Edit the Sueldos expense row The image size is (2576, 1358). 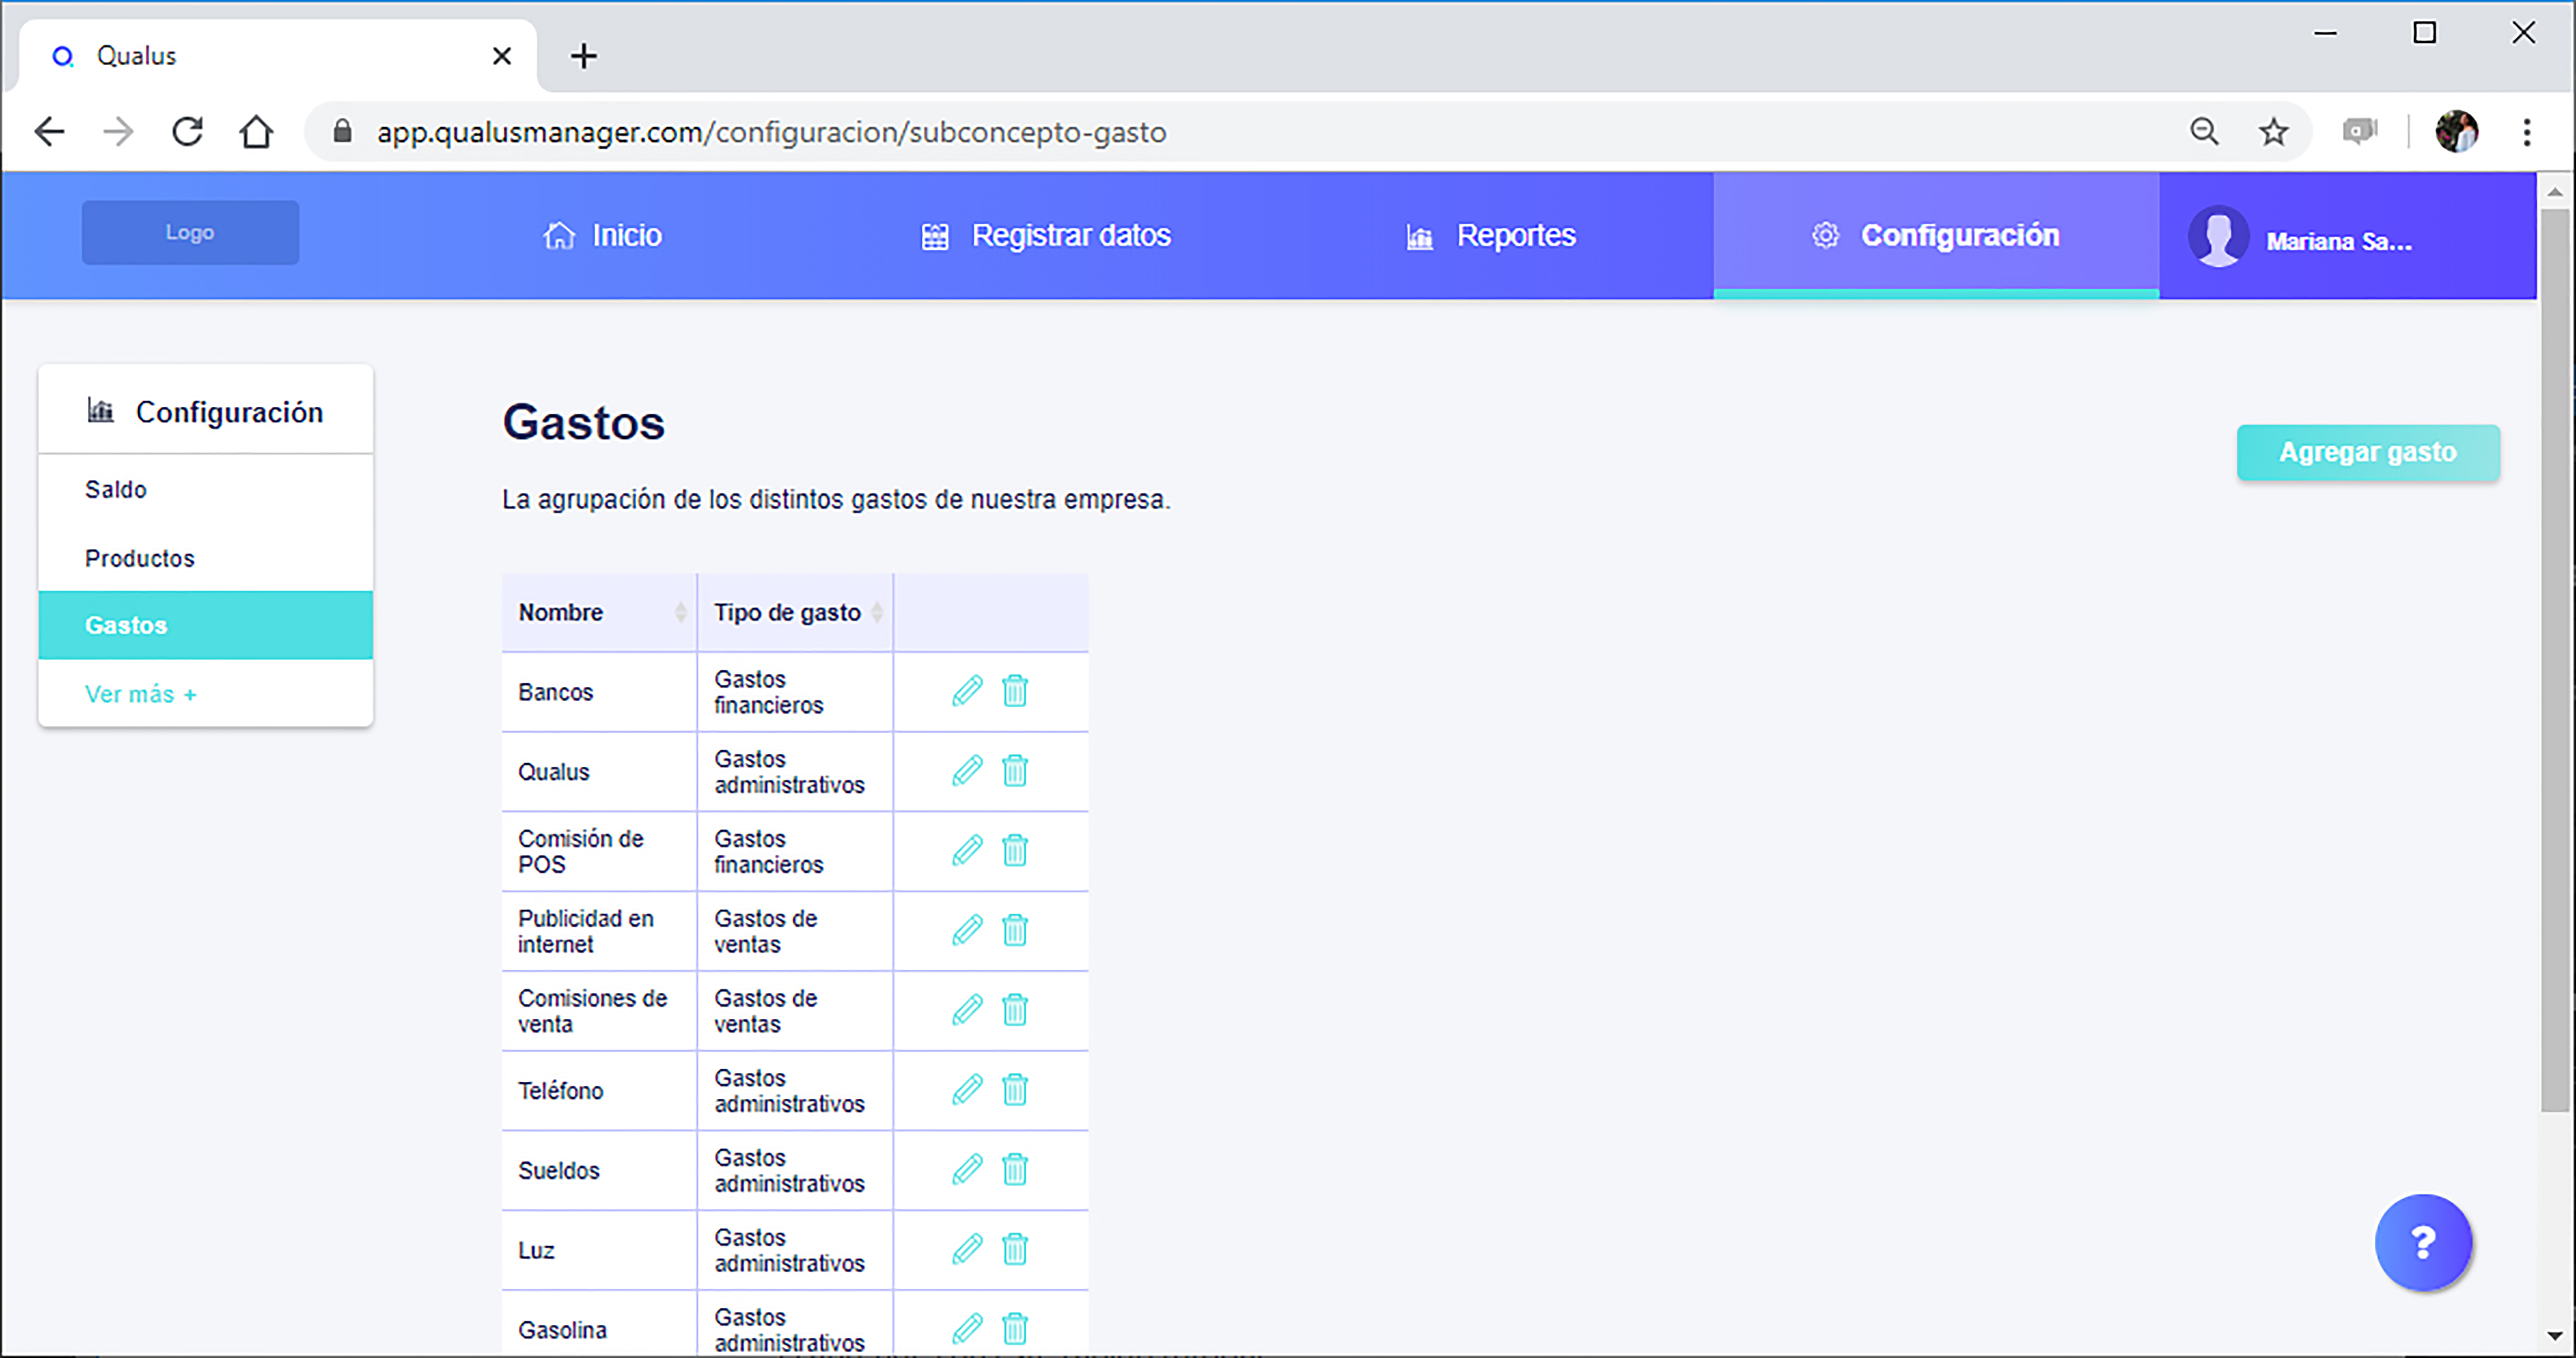pyautogui.click(x=967, y=1170)
